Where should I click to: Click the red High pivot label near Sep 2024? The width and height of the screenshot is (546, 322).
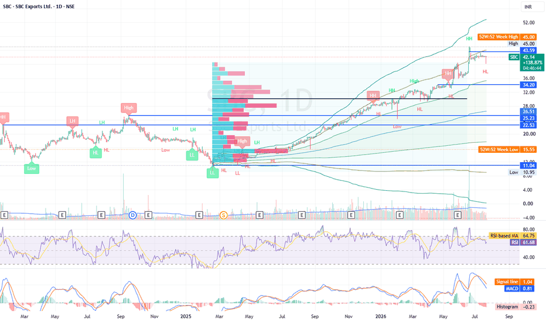[128, 108]
